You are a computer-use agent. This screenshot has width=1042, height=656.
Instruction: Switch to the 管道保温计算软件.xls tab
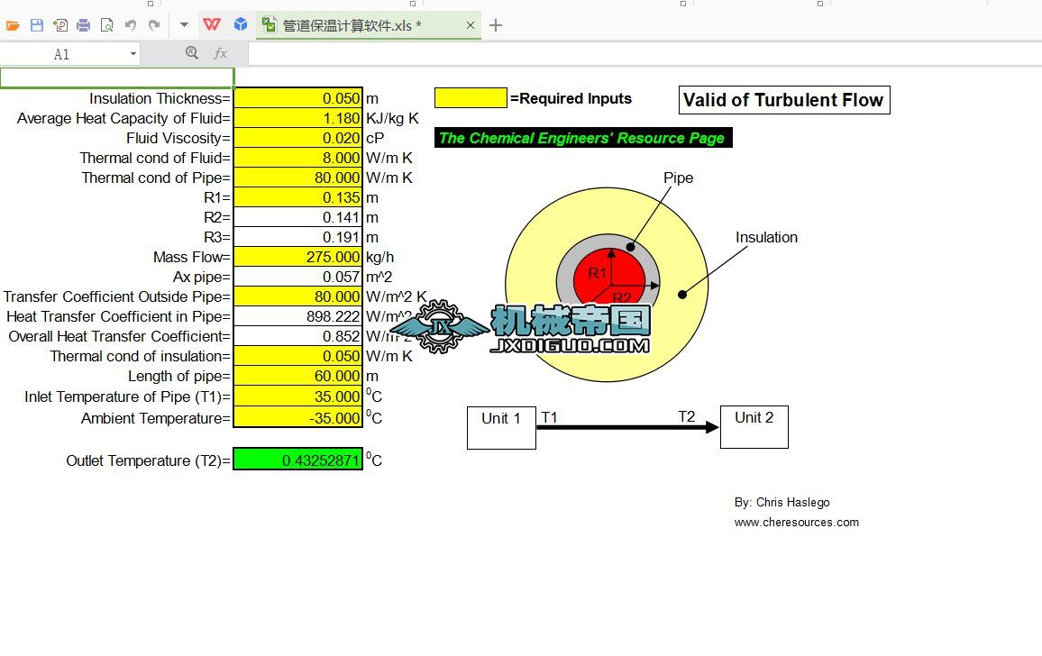352,25
